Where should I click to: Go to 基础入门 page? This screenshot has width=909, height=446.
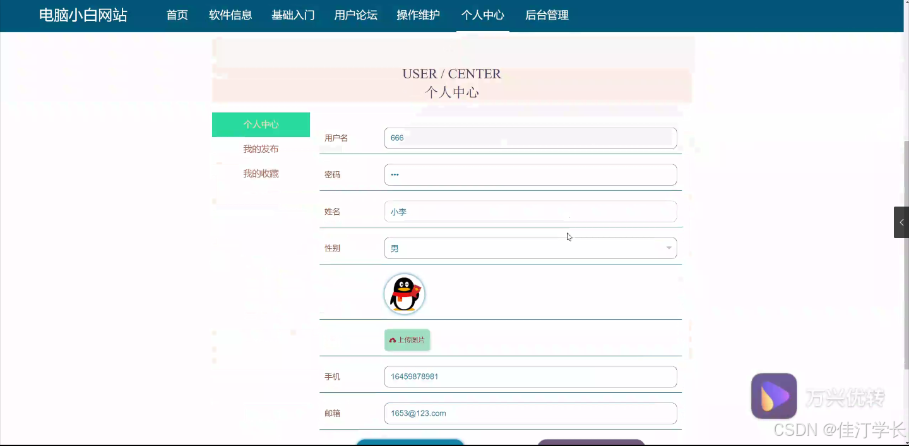(293, 15)
